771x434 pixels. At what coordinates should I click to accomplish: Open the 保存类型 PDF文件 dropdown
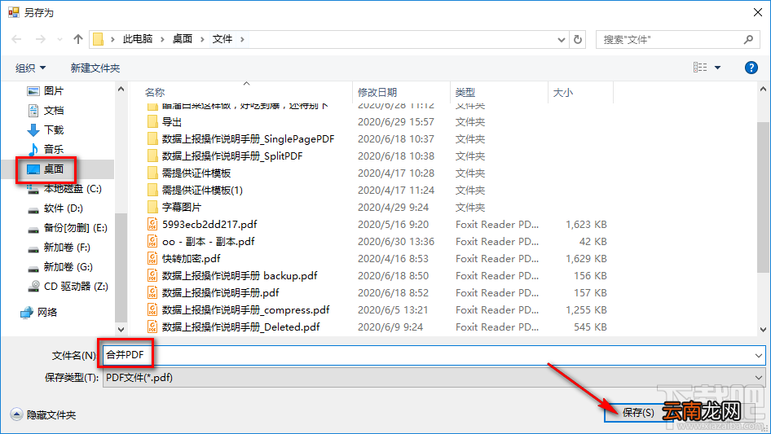coord(434,378)
